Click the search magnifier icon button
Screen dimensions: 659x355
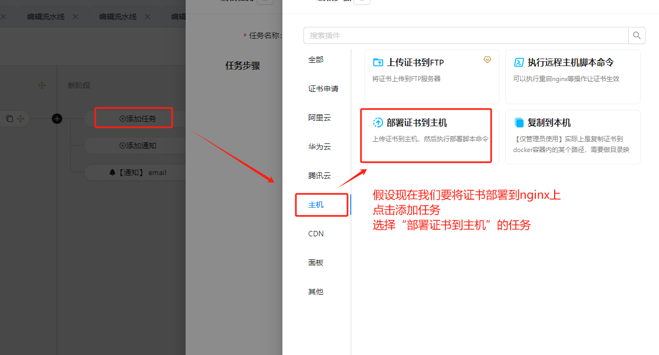(636, 35)
